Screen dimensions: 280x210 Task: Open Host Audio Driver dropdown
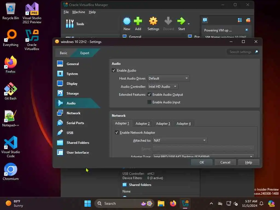pos(168,78)
